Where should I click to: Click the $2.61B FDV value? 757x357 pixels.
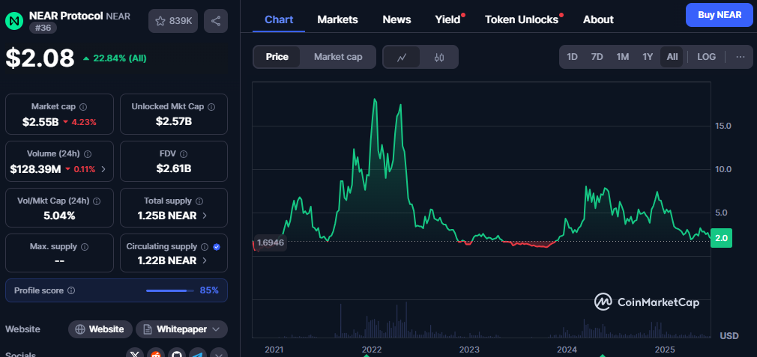tap(174, 168)
